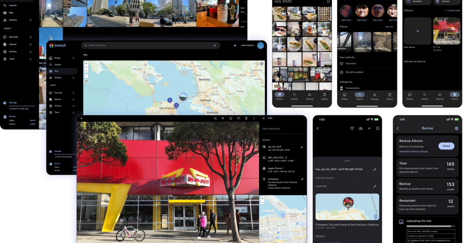Zoom into the photo using the magnifier icon

(x=223, y=118)
